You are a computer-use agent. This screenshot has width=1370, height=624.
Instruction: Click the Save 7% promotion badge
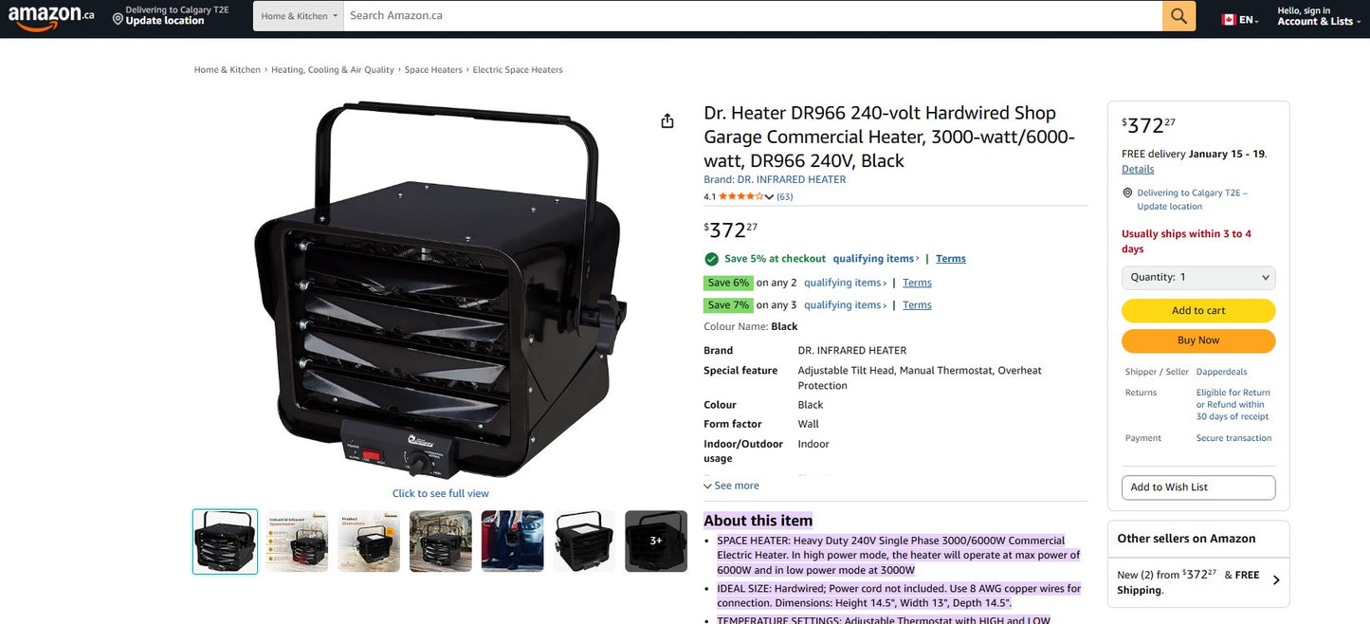point(728,304)
